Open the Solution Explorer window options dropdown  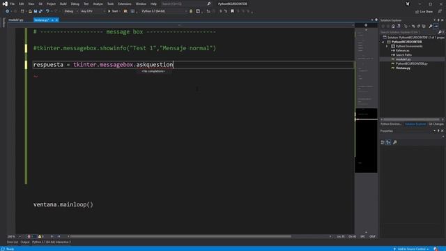click(434, 20)
